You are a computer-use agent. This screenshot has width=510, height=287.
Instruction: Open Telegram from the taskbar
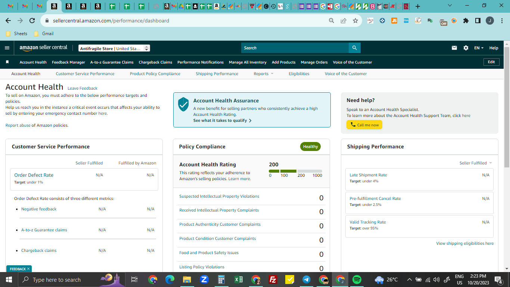(x=307, y=280)
